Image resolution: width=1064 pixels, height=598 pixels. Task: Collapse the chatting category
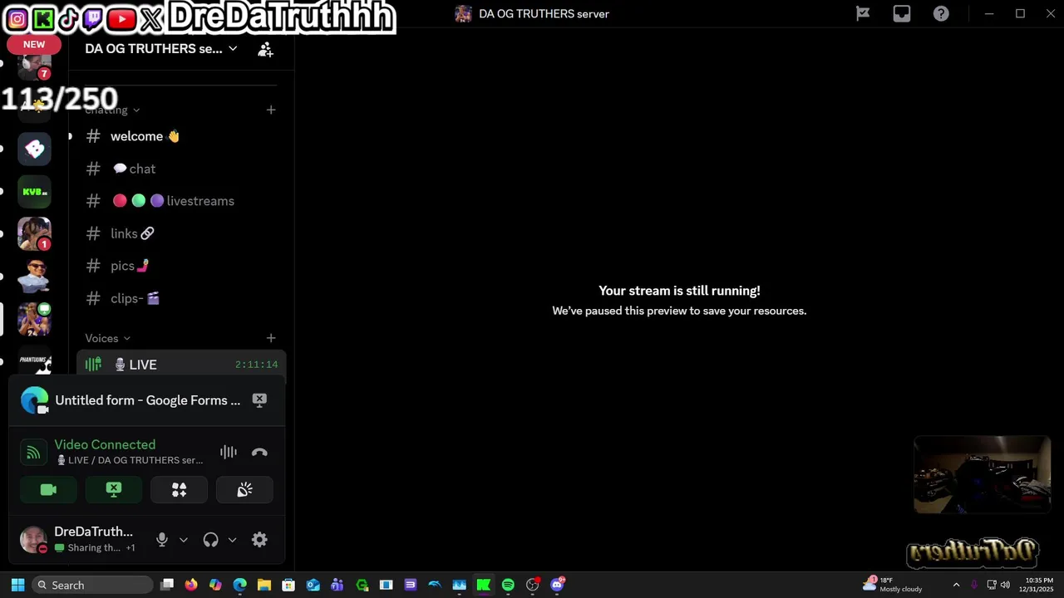(x=112, y=110)
